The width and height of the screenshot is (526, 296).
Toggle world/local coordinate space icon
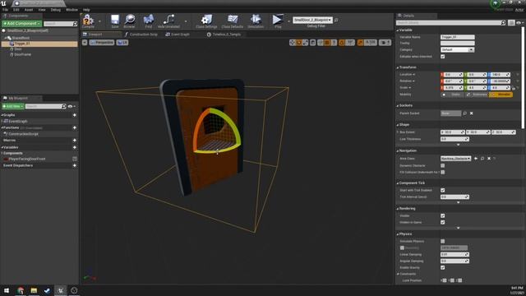tap(313, 43)
